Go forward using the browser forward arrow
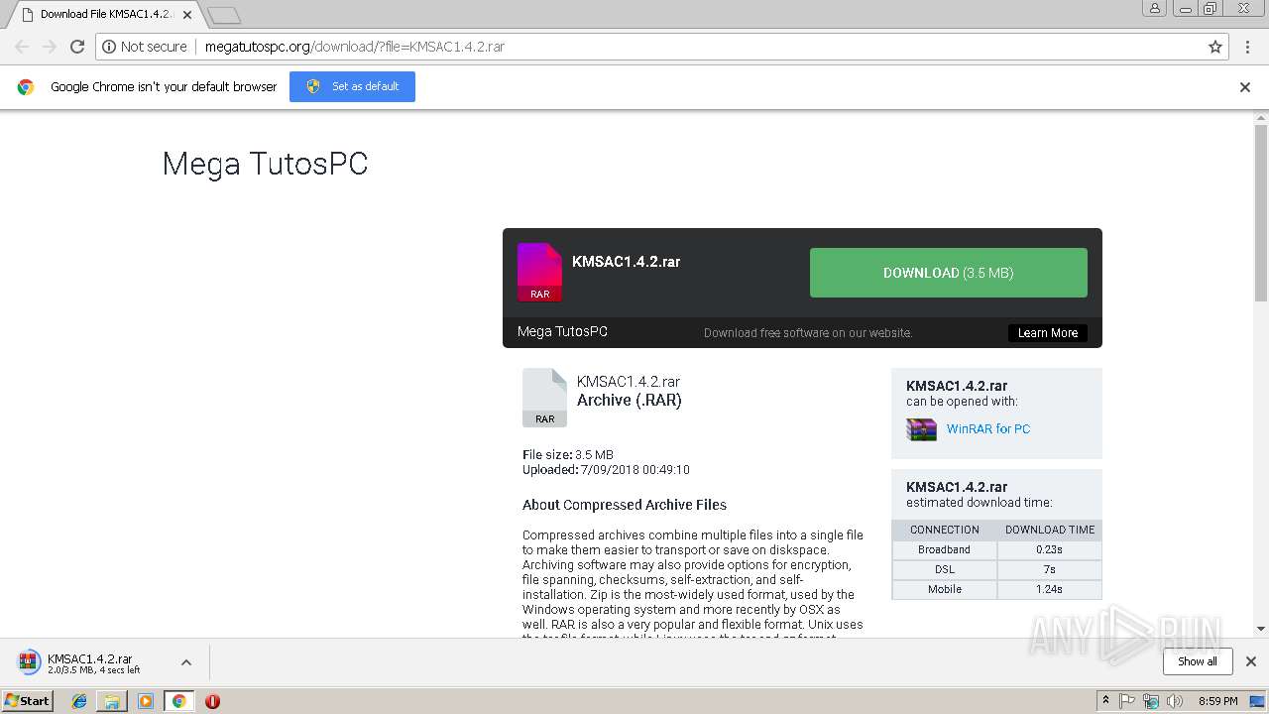The height and width of the screenshot is (714, 1269). click(x=50, y=47)
